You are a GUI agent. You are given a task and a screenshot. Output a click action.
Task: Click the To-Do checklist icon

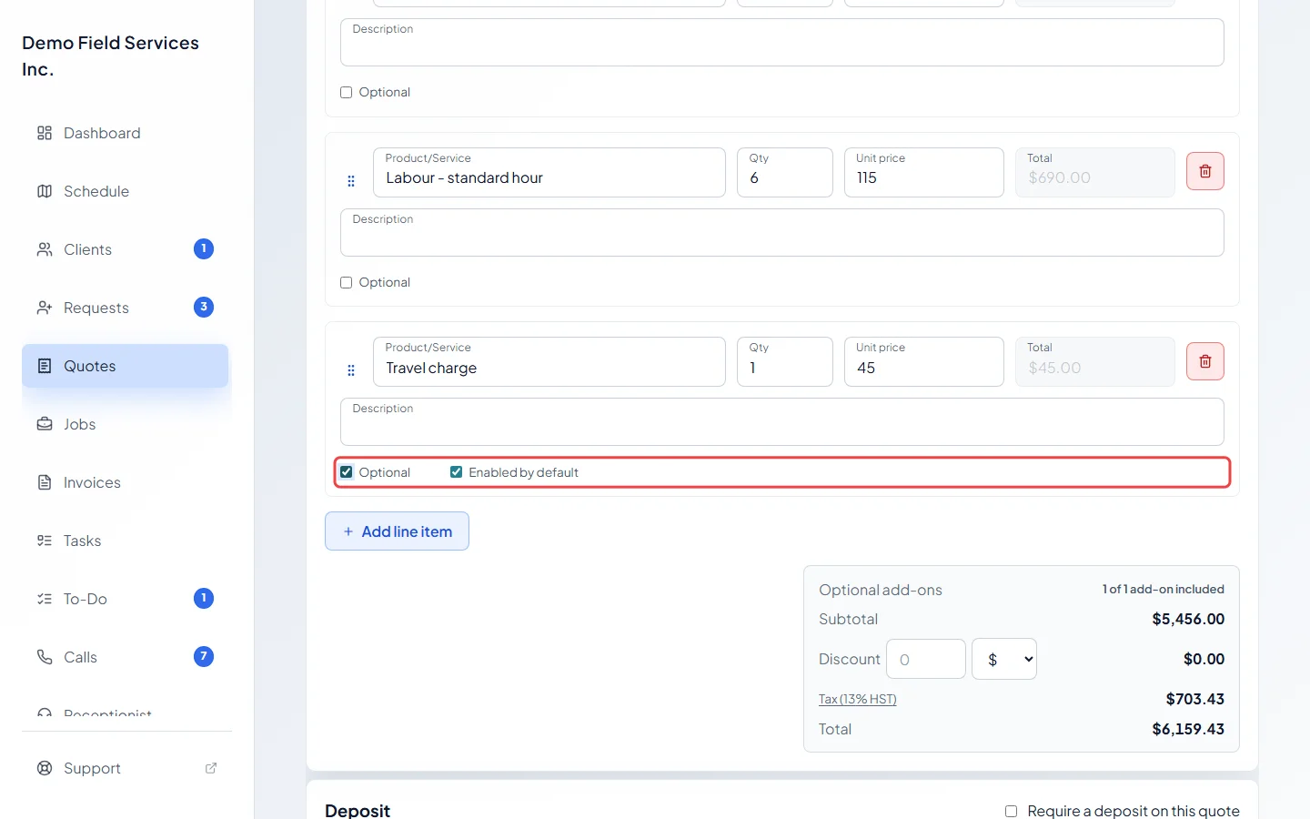pos(45,599)
